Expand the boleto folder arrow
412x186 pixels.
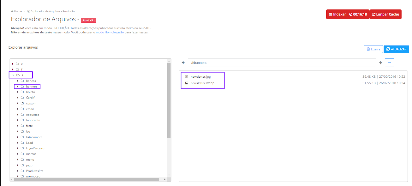coord(18,92)
